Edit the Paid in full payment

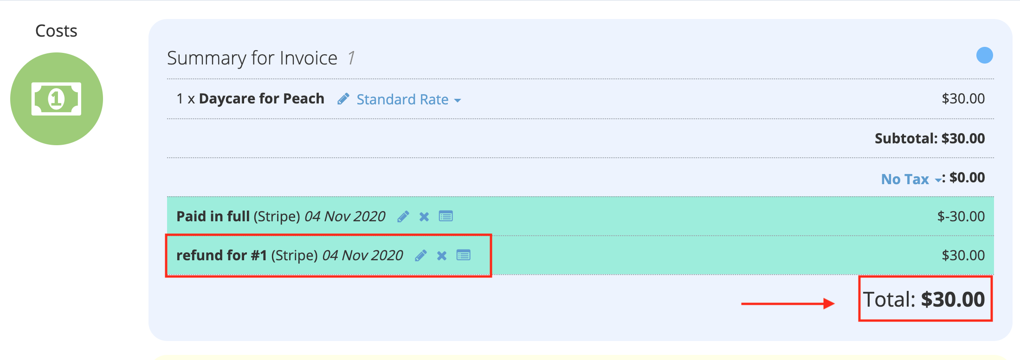403,217
